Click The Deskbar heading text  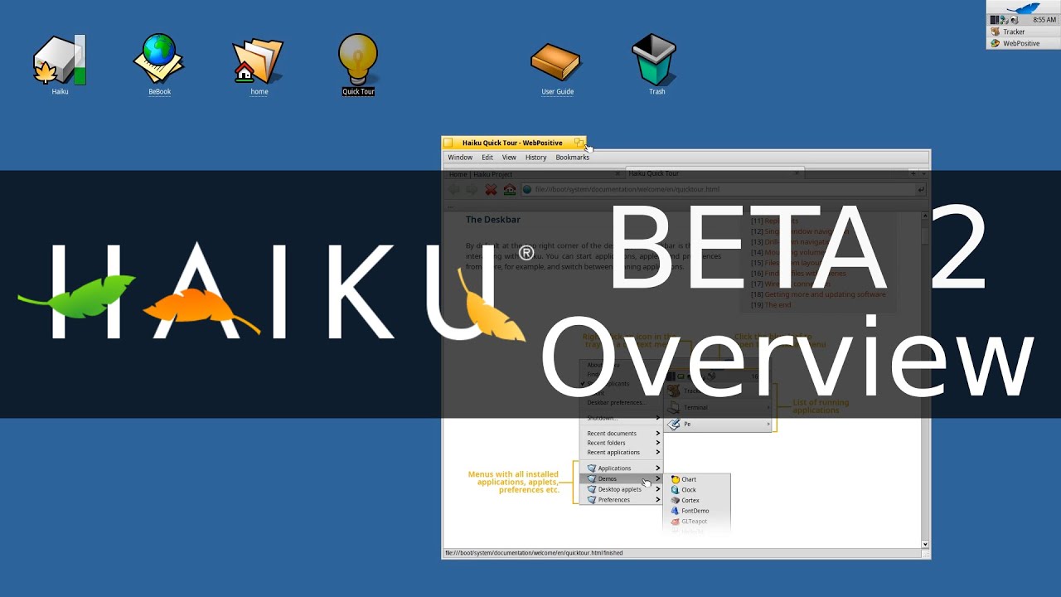point(493,220)
